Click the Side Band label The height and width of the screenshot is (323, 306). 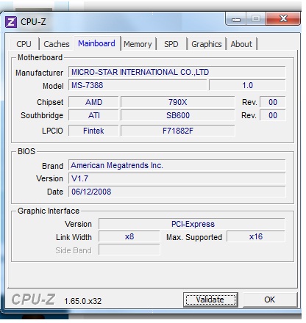click(74, 250)
